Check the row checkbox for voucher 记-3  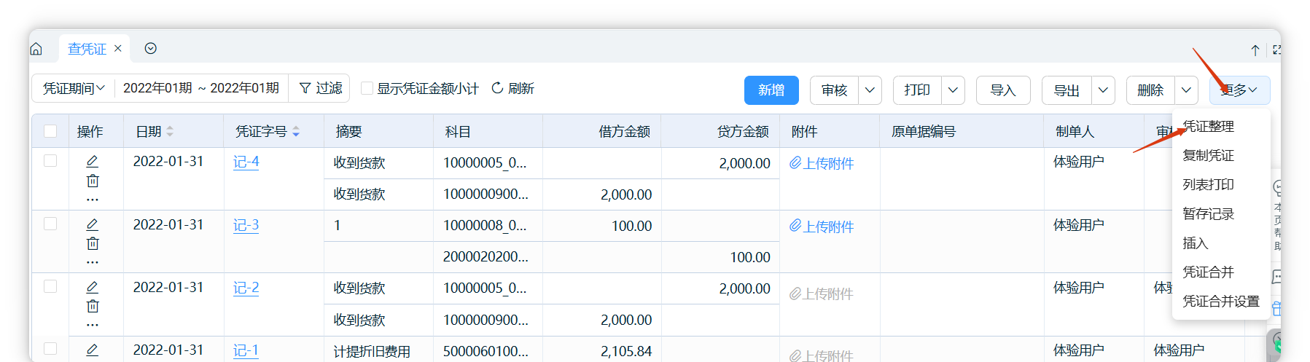click(x=50, y=224)
